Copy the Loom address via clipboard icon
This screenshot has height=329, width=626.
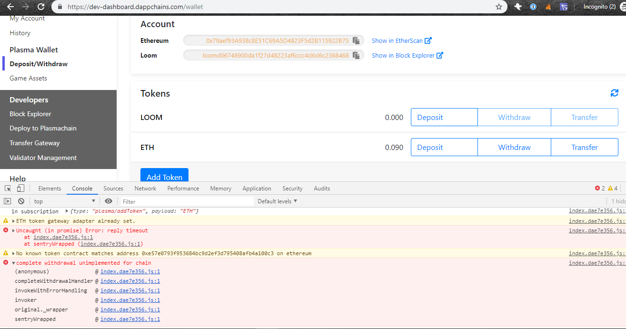tap(356, 55)
